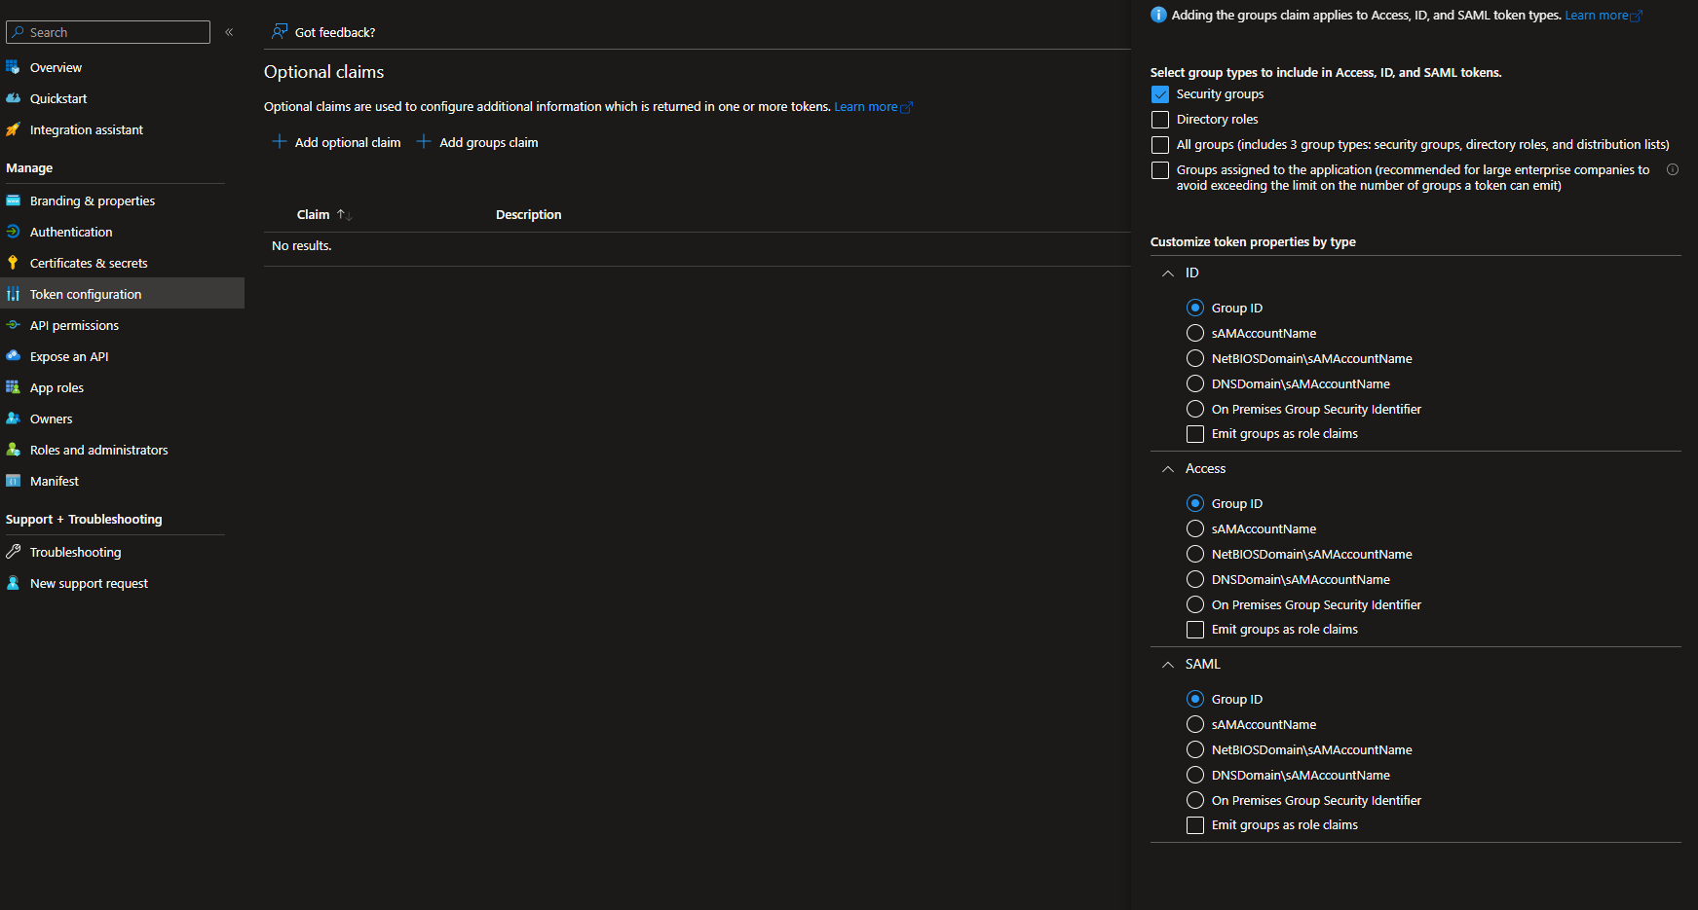Select DNSDomain\sAMAccountName radio under SAML
This screenshot has height=910, width=1698.
coord(1195,775)
